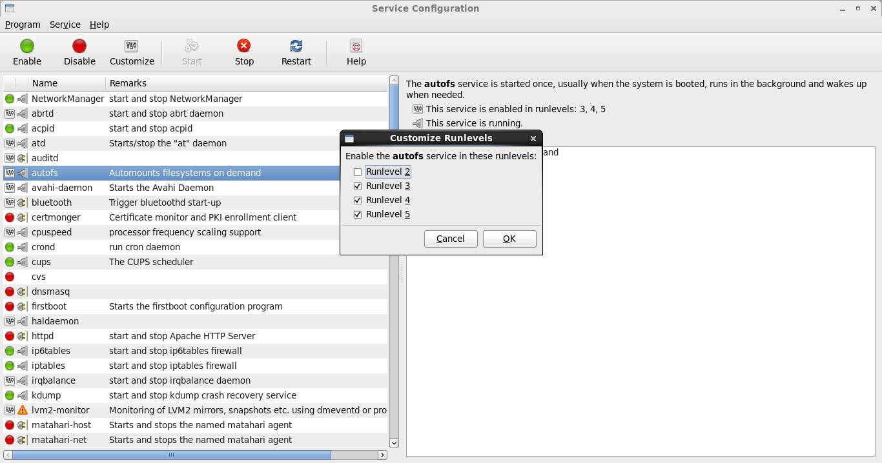
Task: Click the green Enable toolbar icon
Action: (x=27, y=46)
